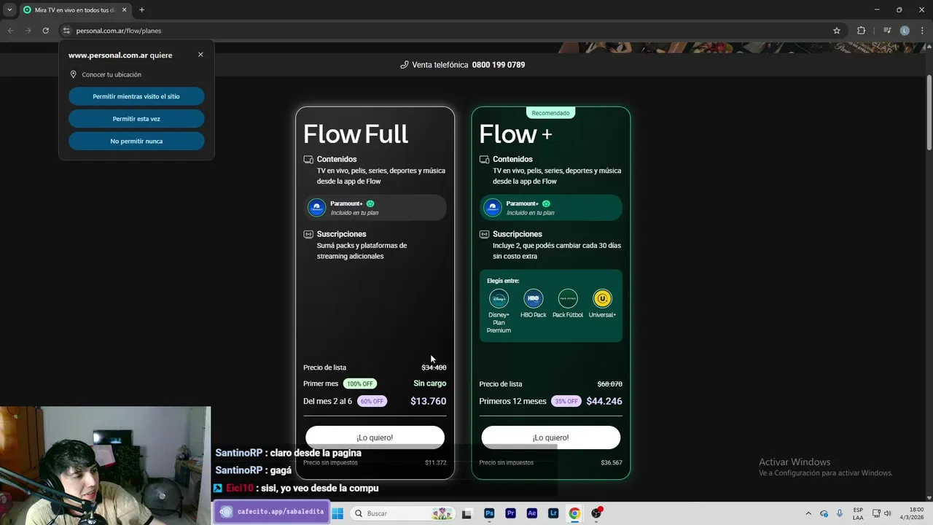The image size is (933, 525).
Task: Open Photoshop from taskbar
Action: click(489, 513)
